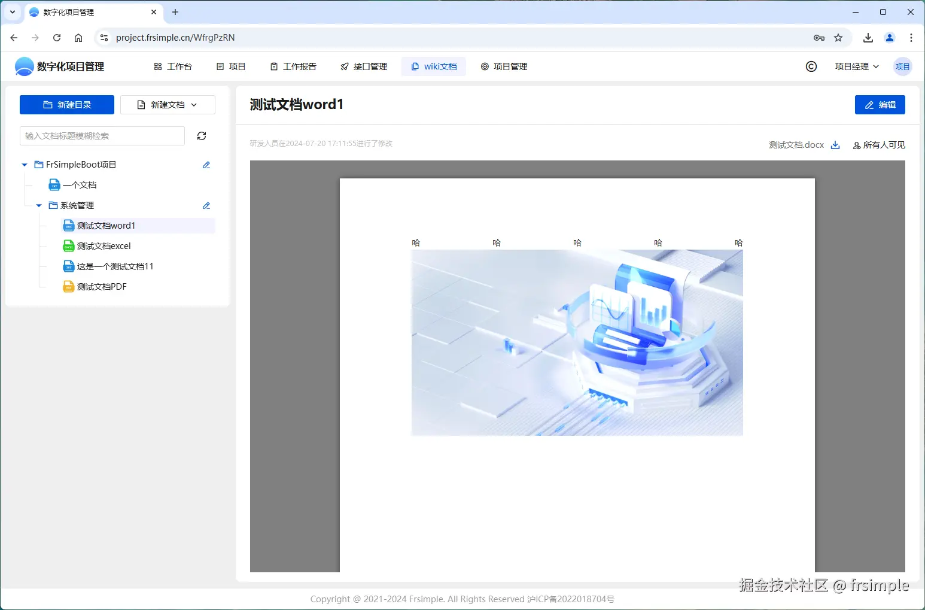The width and height of the screenshot is (925, 610).
Task: Collapse the FrSimpleBoot项目 tree node
Action: point(24,165)
